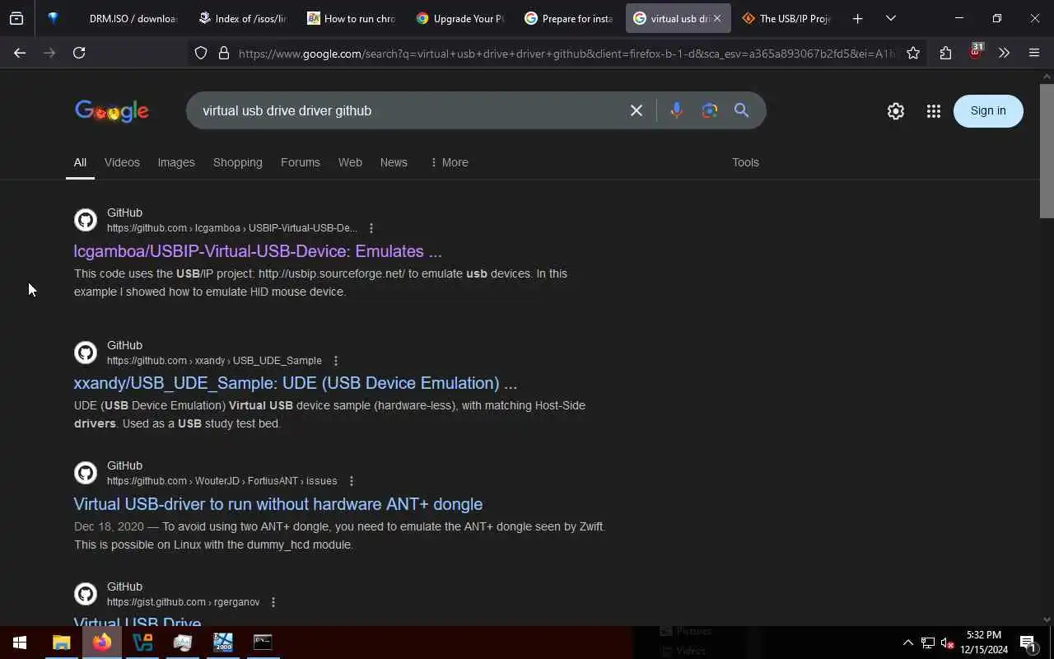Open GitHub favicon of lcgamboa result
Image resolution: width=1054 pixels, height=659 pixels.
click(x=86, y=220)
